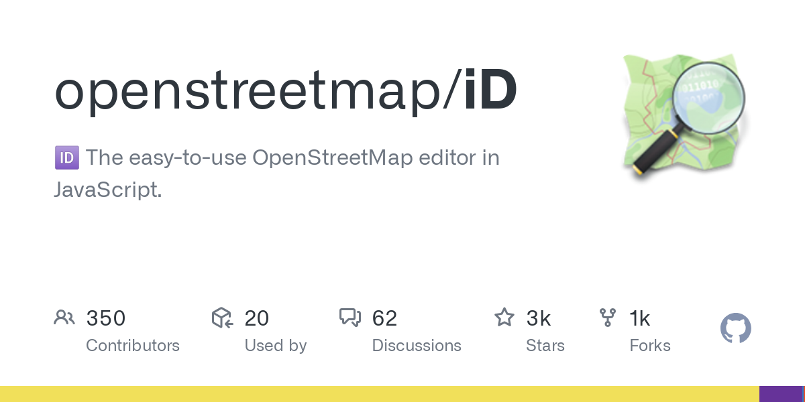Image resolution: width=805 pixels, height=402 pixels.
Task: Click the Used by label
Action: point(276,346)
